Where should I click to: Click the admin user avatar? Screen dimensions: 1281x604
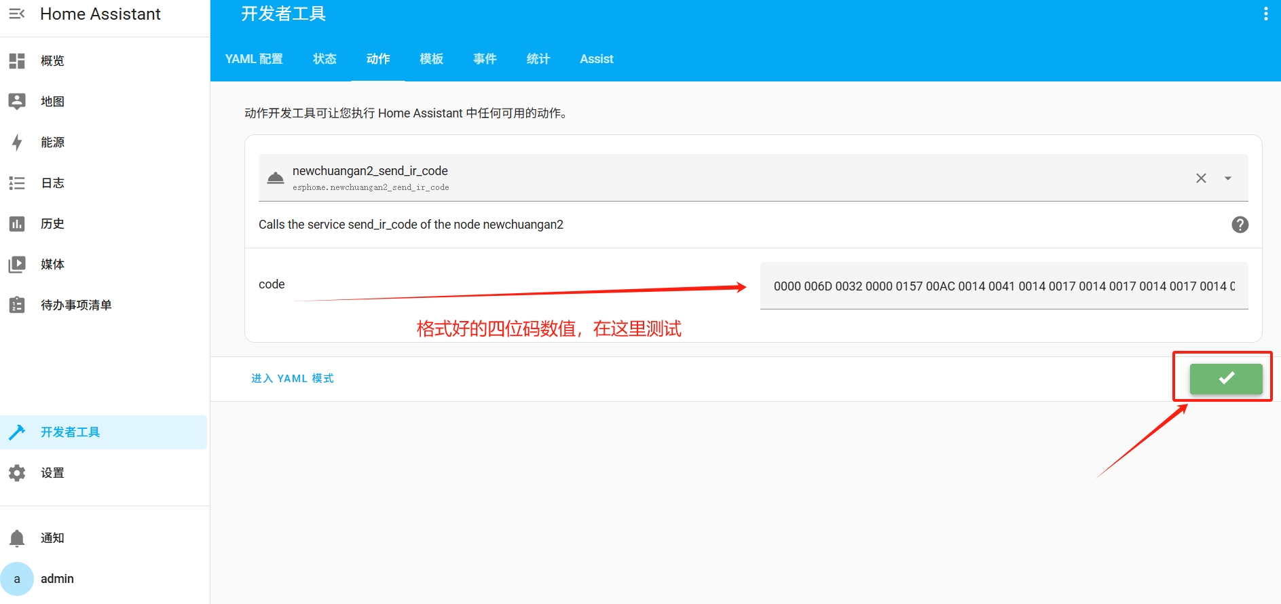coord(17,579)
